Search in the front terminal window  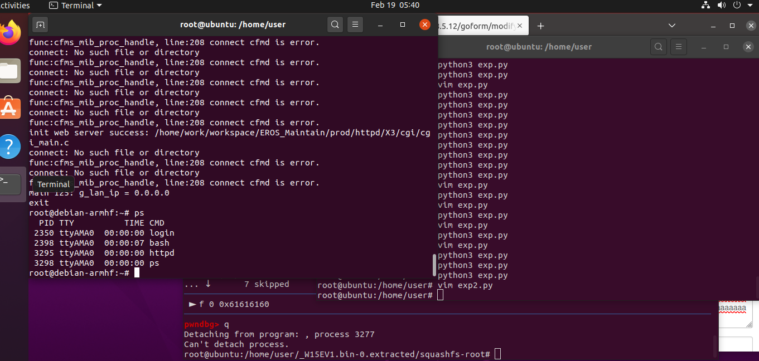[x=335, y=25]
